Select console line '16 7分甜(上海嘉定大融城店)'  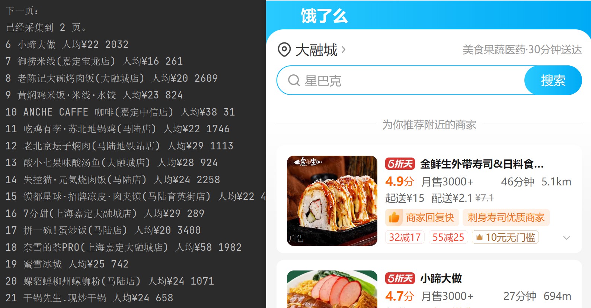point(105,214)
